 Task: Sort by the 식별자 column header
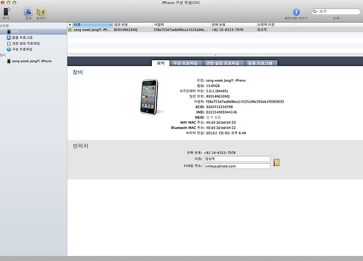(181, 25)
